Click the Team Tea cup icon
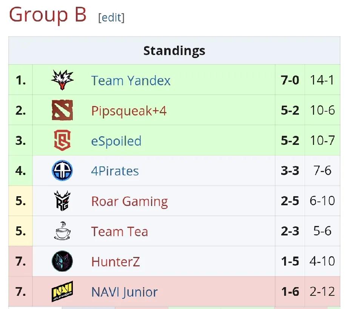This screenshot has height=309, width=348. click(62, 231)
